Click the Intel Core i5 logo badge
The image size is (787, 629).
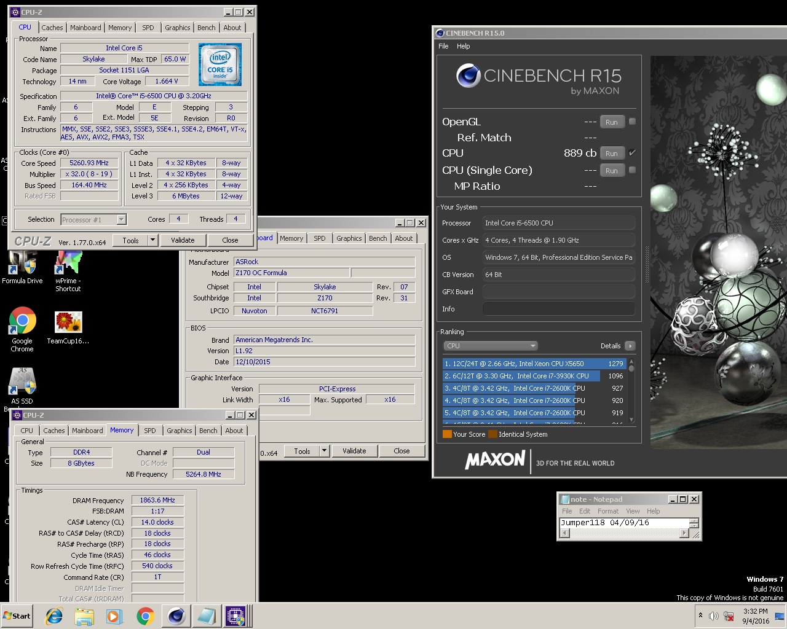[x=220, y=64]
